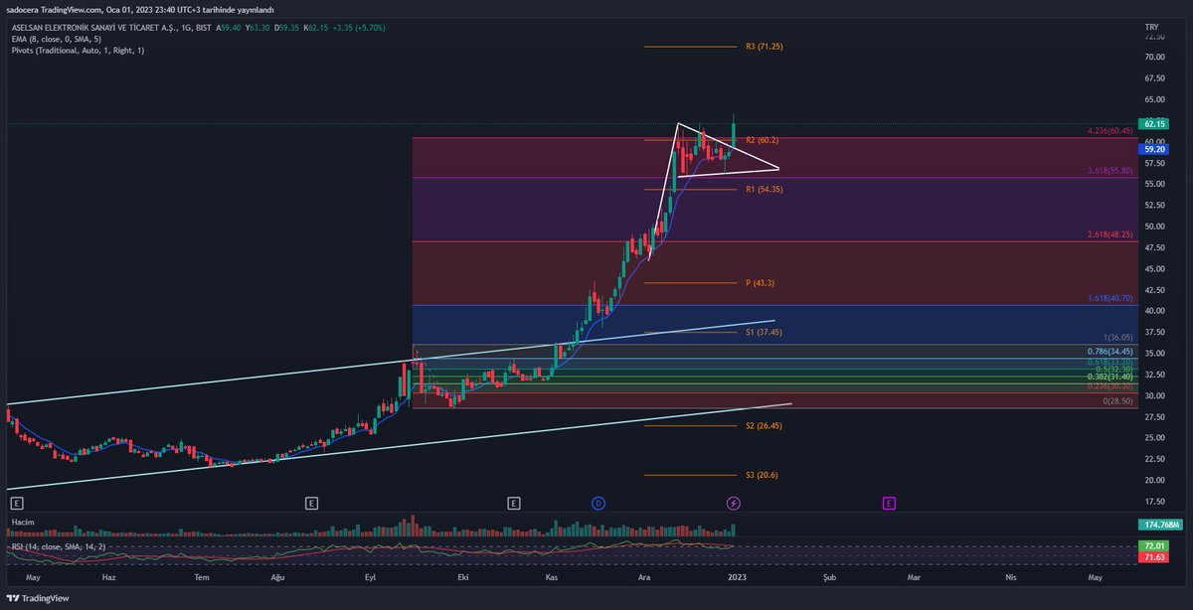Click the S2 (26.45) pivot label
The height and width of the screenshot is (610, 1193).
pyautogui.click(x=764, y=425)
